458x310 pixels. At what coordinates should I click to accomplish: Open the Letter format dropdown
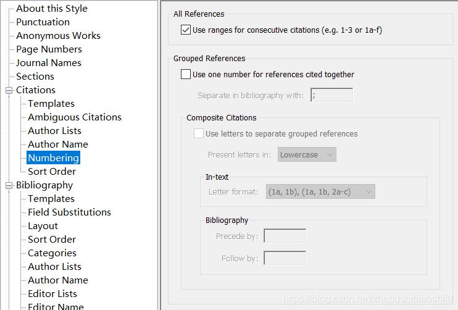(x=320, y=191)
